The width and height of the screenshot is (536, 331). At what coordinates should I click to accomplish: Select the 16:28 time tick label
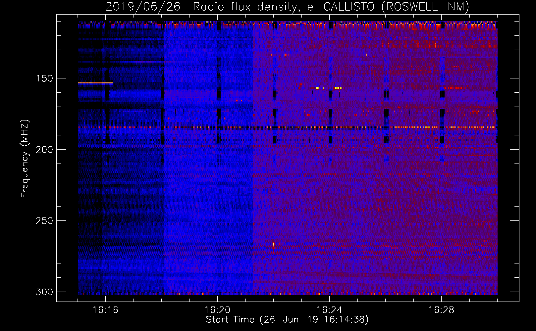[442, 310]
